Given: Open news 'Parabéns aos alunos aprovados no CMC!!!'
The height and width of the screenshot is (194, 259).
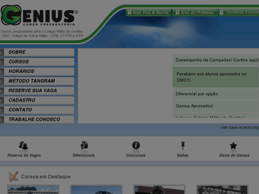Looking at the screenshot, I should (216, 77).
